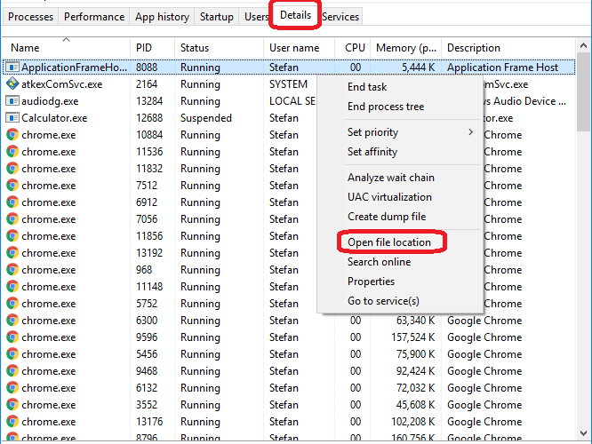
Task: Select the Details tab
Action: (x=295, y=15)
